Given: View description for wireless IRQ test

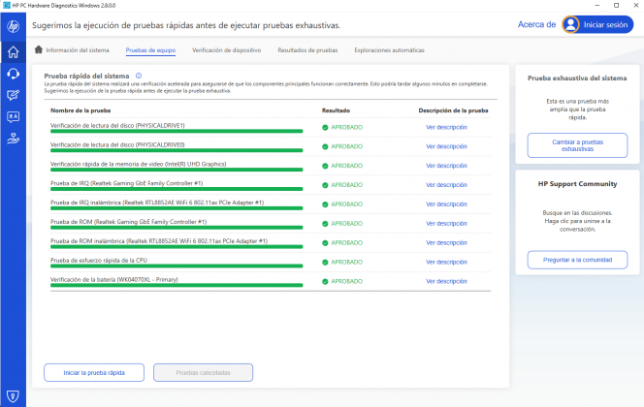Looking at the screenshot, I should tap(446, 204).
